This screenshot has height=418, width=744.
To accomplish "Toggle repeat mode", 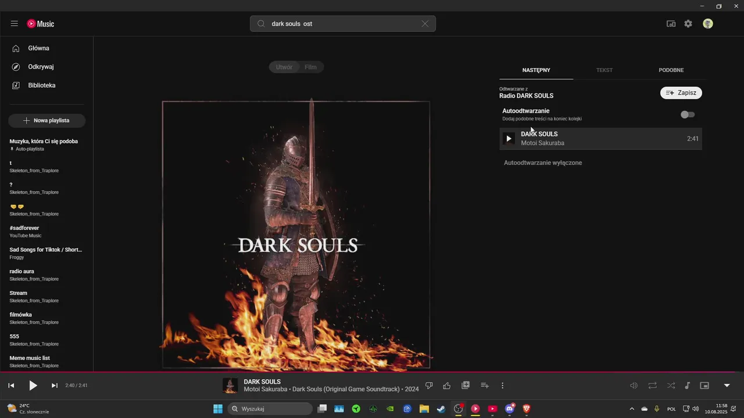I will point(652,385).
